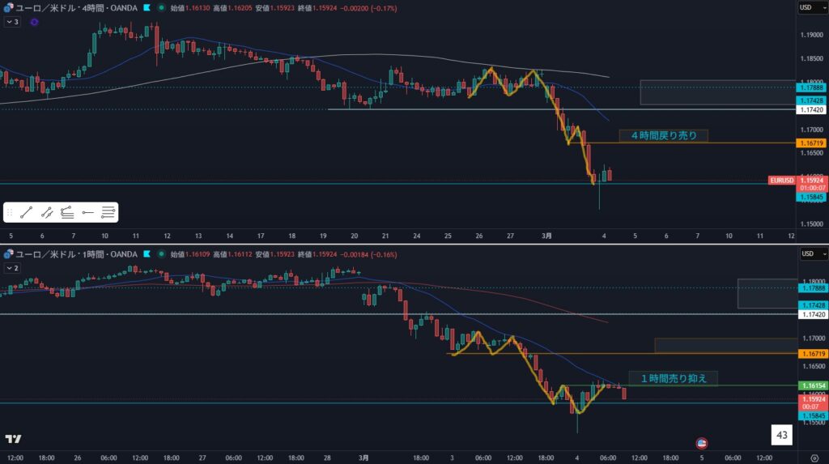The height and width of the screenshot is (464, 829).
Task: Toggle the cyan flag on 1-hour chart title
Action: tap(146, 254)
